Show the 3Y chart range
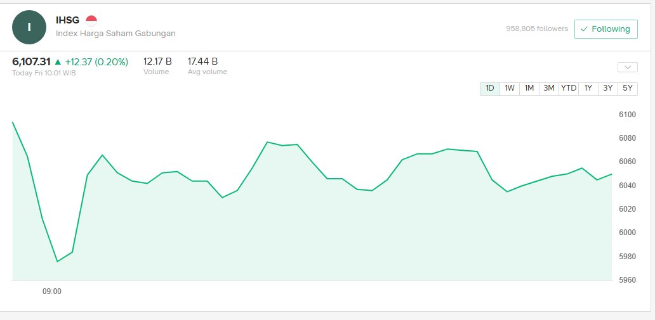This screenshot has width=655, height=320. [x=608, y=89]
